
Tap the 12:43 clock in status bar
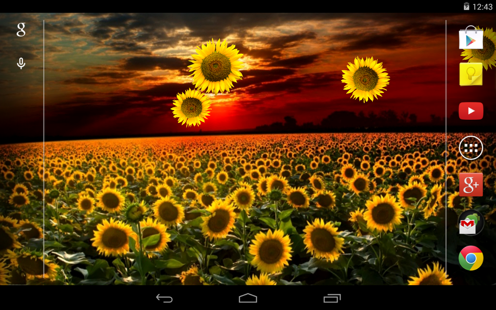click(x=482, y=7)
